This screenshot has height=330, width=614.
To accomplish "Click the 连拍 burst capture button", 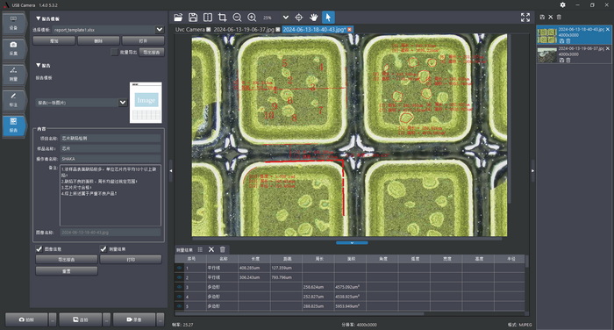I will (x=81, y=319).
